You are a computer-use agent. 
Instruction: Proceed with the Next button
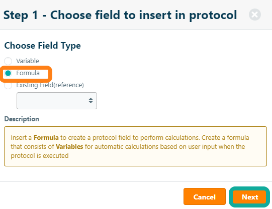(249, 197)
